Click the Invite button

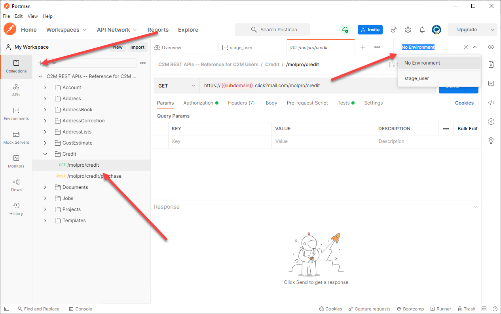[370, 30]
